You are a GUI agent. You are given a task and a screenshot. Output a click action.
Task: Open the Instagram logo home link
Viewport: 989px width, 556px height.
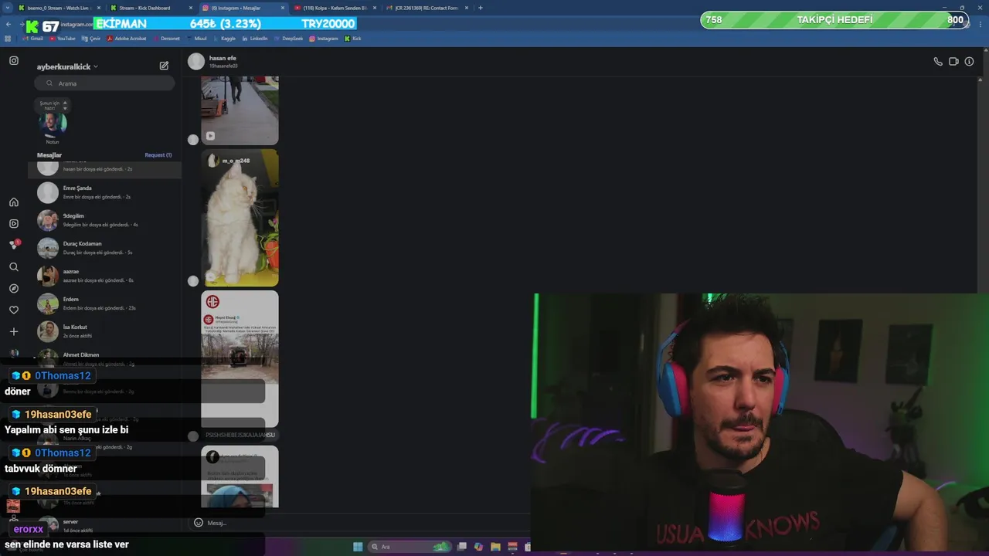pyautogui.click(x=14, y=60)
